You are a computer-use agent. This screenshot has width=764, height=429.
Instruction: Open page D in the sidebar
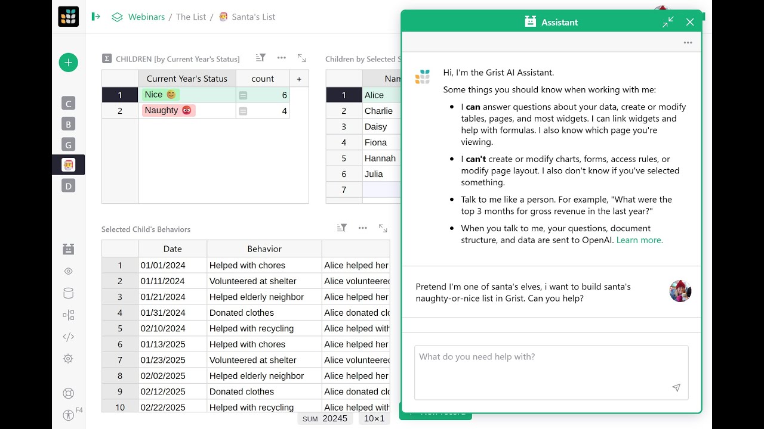pos(68,186)
